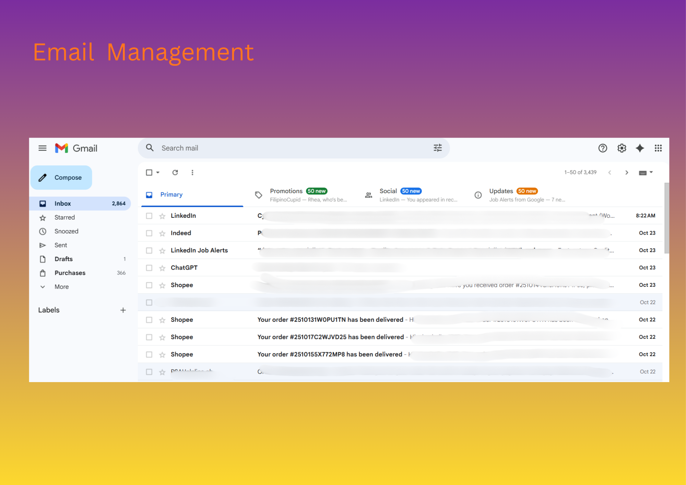Click the Compose button
Screen dimensions: 686x485
coord(61,178)
